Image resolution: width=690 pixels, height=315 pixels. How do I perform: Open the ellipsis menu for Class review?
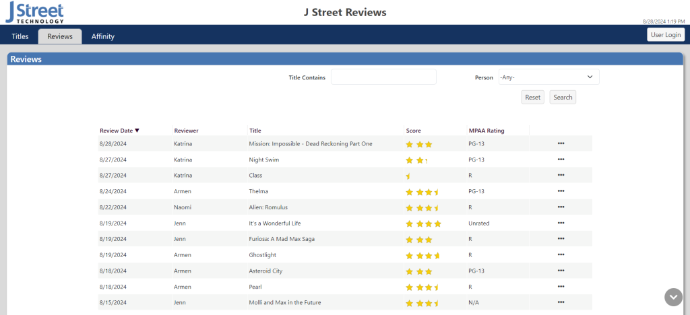(561, 175)
